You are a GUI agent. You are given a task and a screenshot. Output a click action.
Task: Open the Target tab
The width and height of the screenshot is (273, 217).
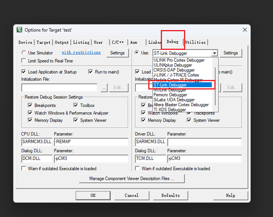pyautogui.click(x=44, y=42)
